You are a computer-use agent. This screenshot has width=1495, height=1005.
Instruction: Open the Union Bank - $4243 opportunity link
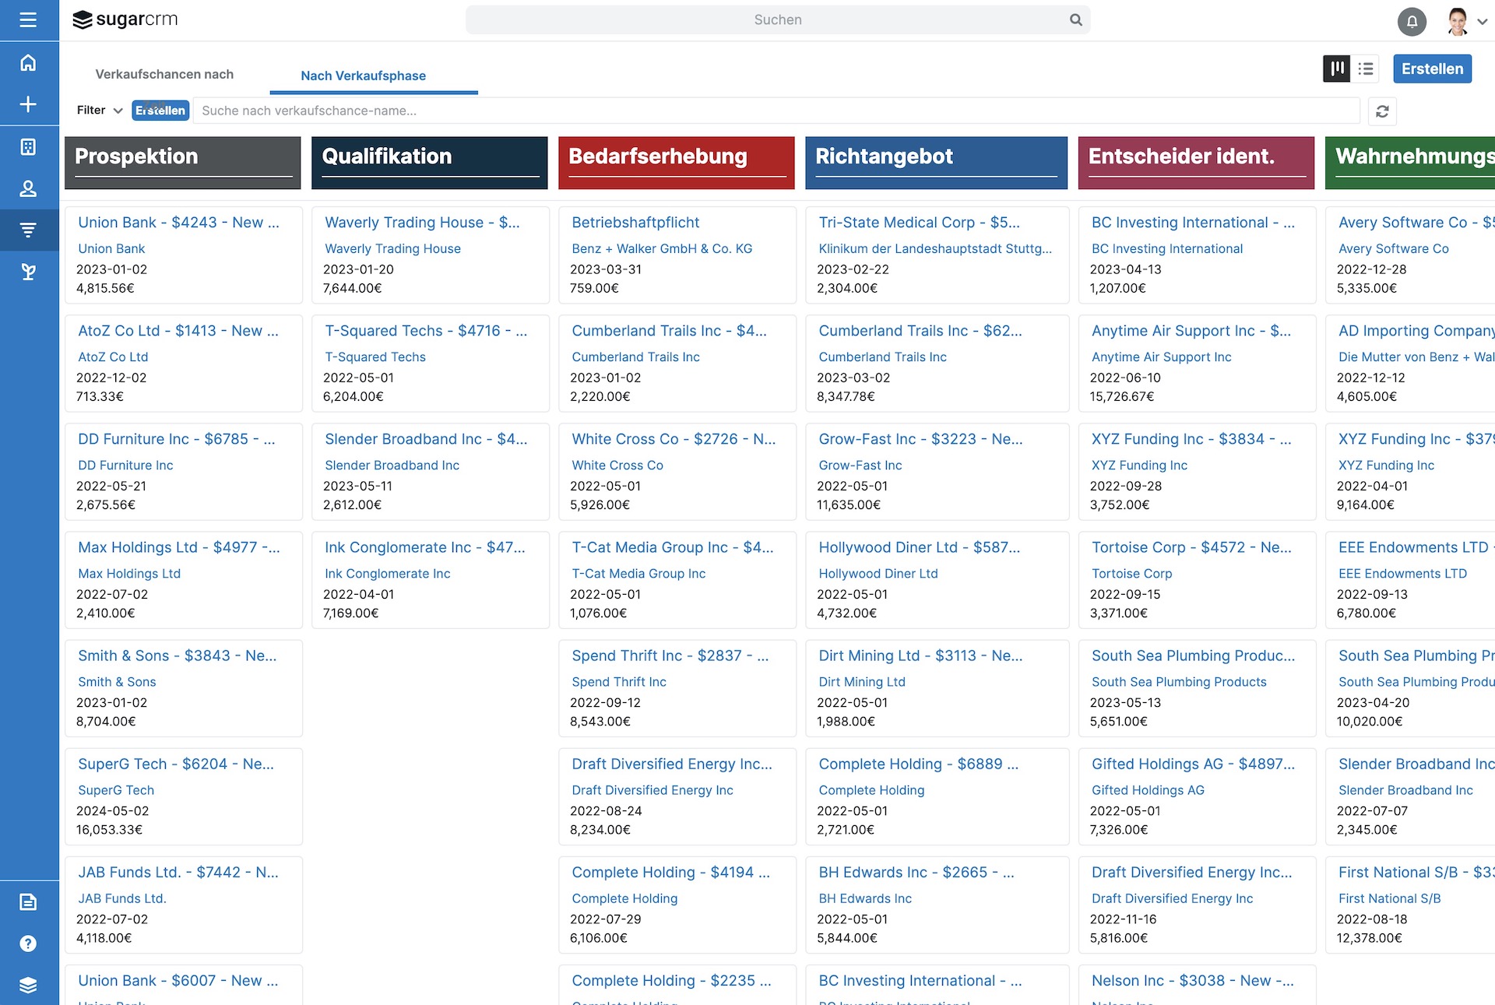(x=178, y=223)
